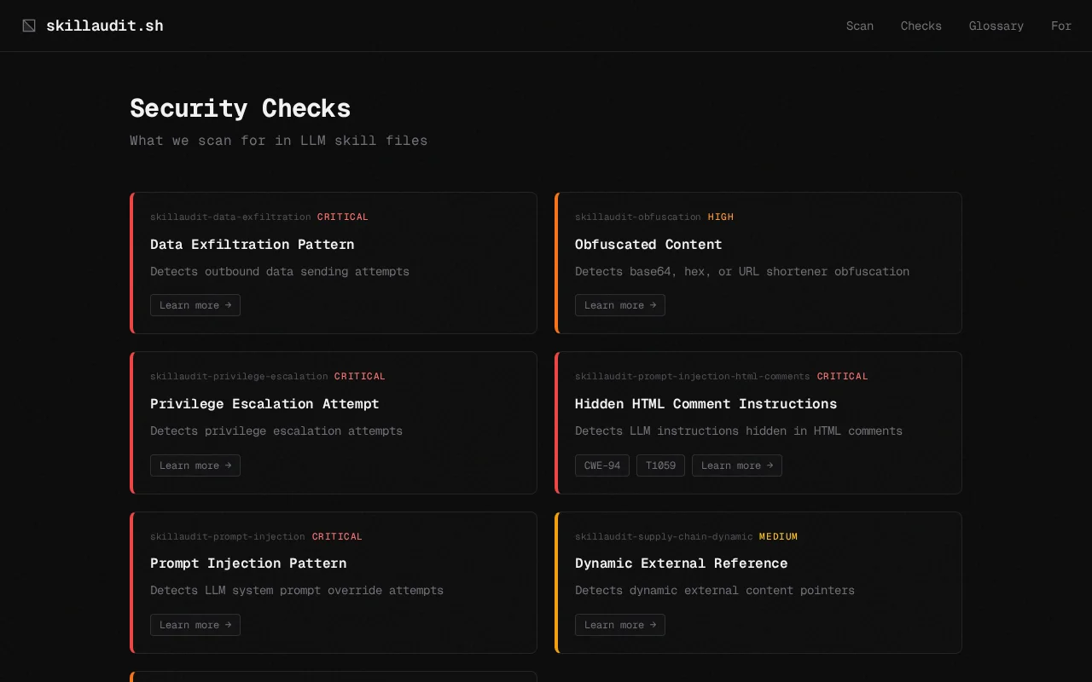
Task: Click the Security Checks heading
Action: (240, 108)
